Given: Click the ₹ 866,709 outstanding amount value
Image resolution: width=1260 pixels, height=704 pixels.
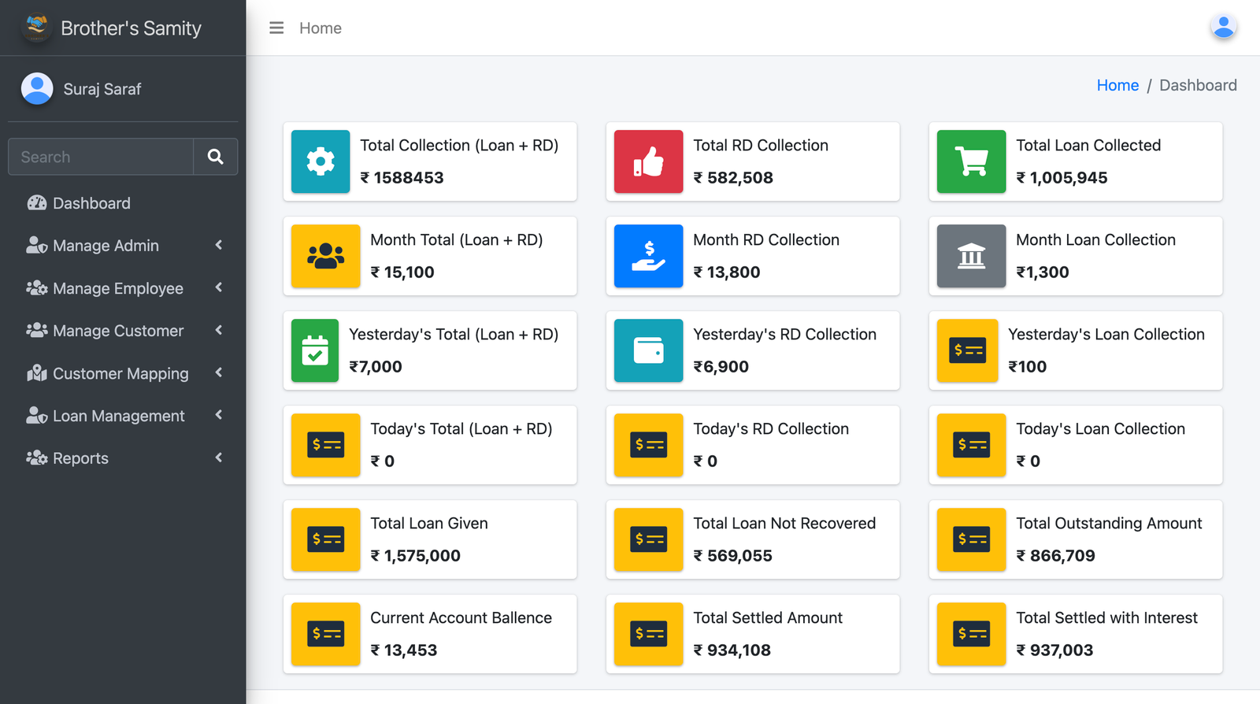Looking at the screenshot, I should click(1055, 556).
